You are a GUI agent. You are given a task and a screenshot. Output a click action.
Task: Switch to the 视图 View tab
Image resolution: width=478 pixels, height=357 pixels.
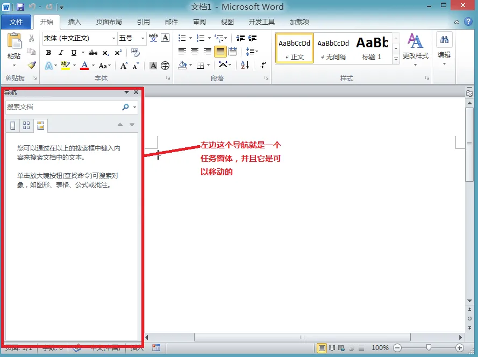pos(227,22)
